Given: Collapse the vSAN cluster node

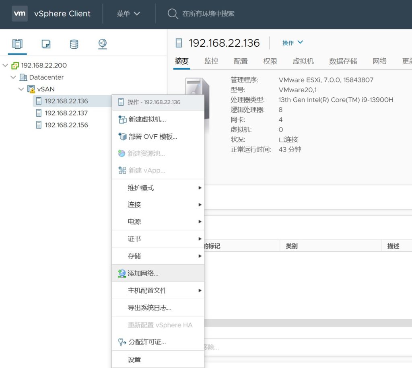Looking at the screenshot, I should [x=21, y=89].
